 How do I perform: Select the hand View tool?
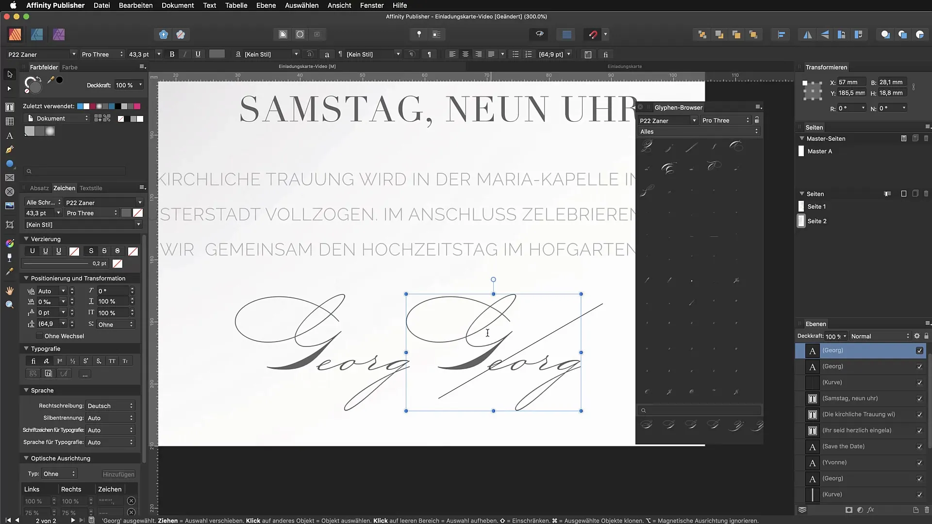(x=9, y=291)
